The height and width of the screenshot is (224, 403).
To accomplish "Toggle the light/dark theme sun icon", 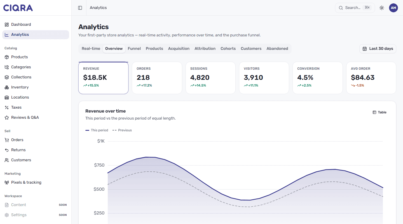I will pos(382,8).
